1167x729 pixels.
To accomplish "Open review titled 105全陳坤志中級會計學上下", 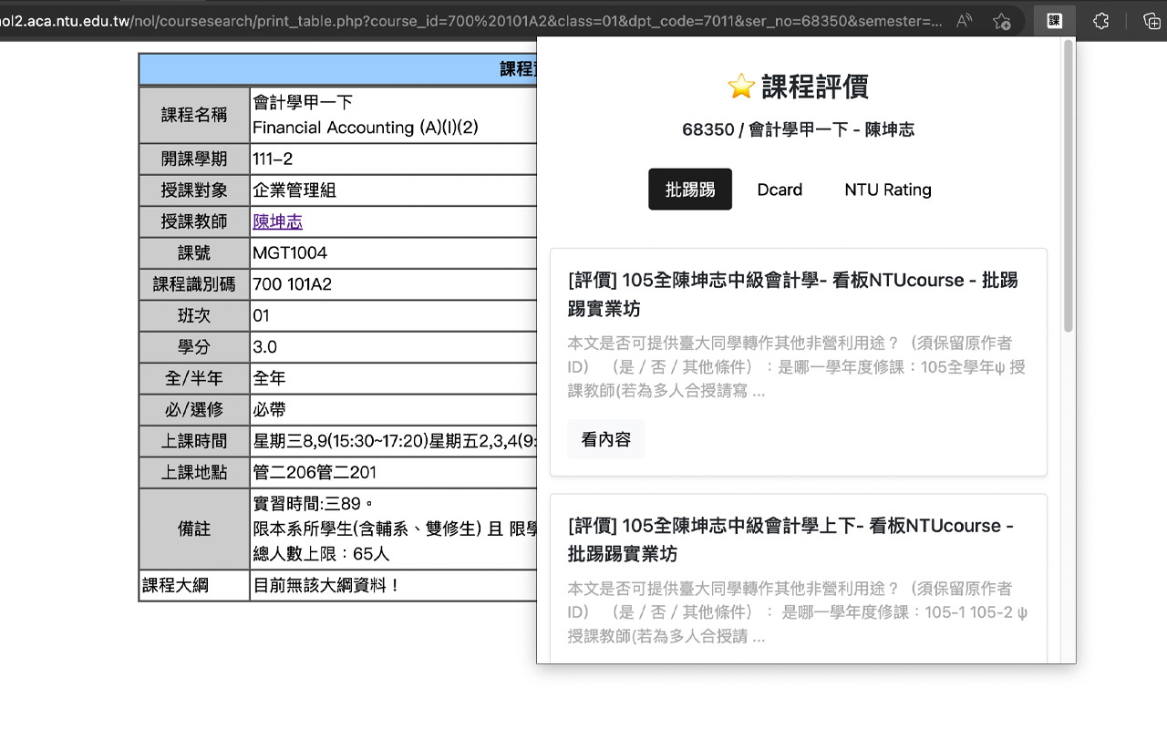I will (793, 540).
